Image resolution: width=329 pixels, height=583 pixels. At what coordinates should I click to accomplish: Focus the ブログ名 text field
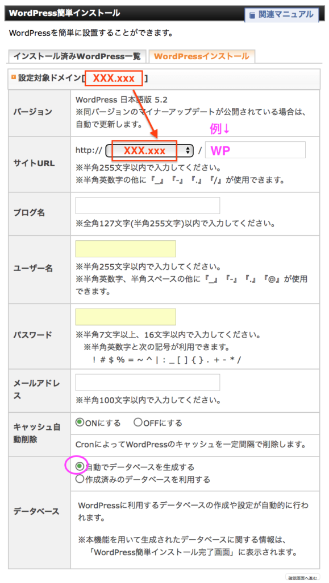(x=148, y=206)
